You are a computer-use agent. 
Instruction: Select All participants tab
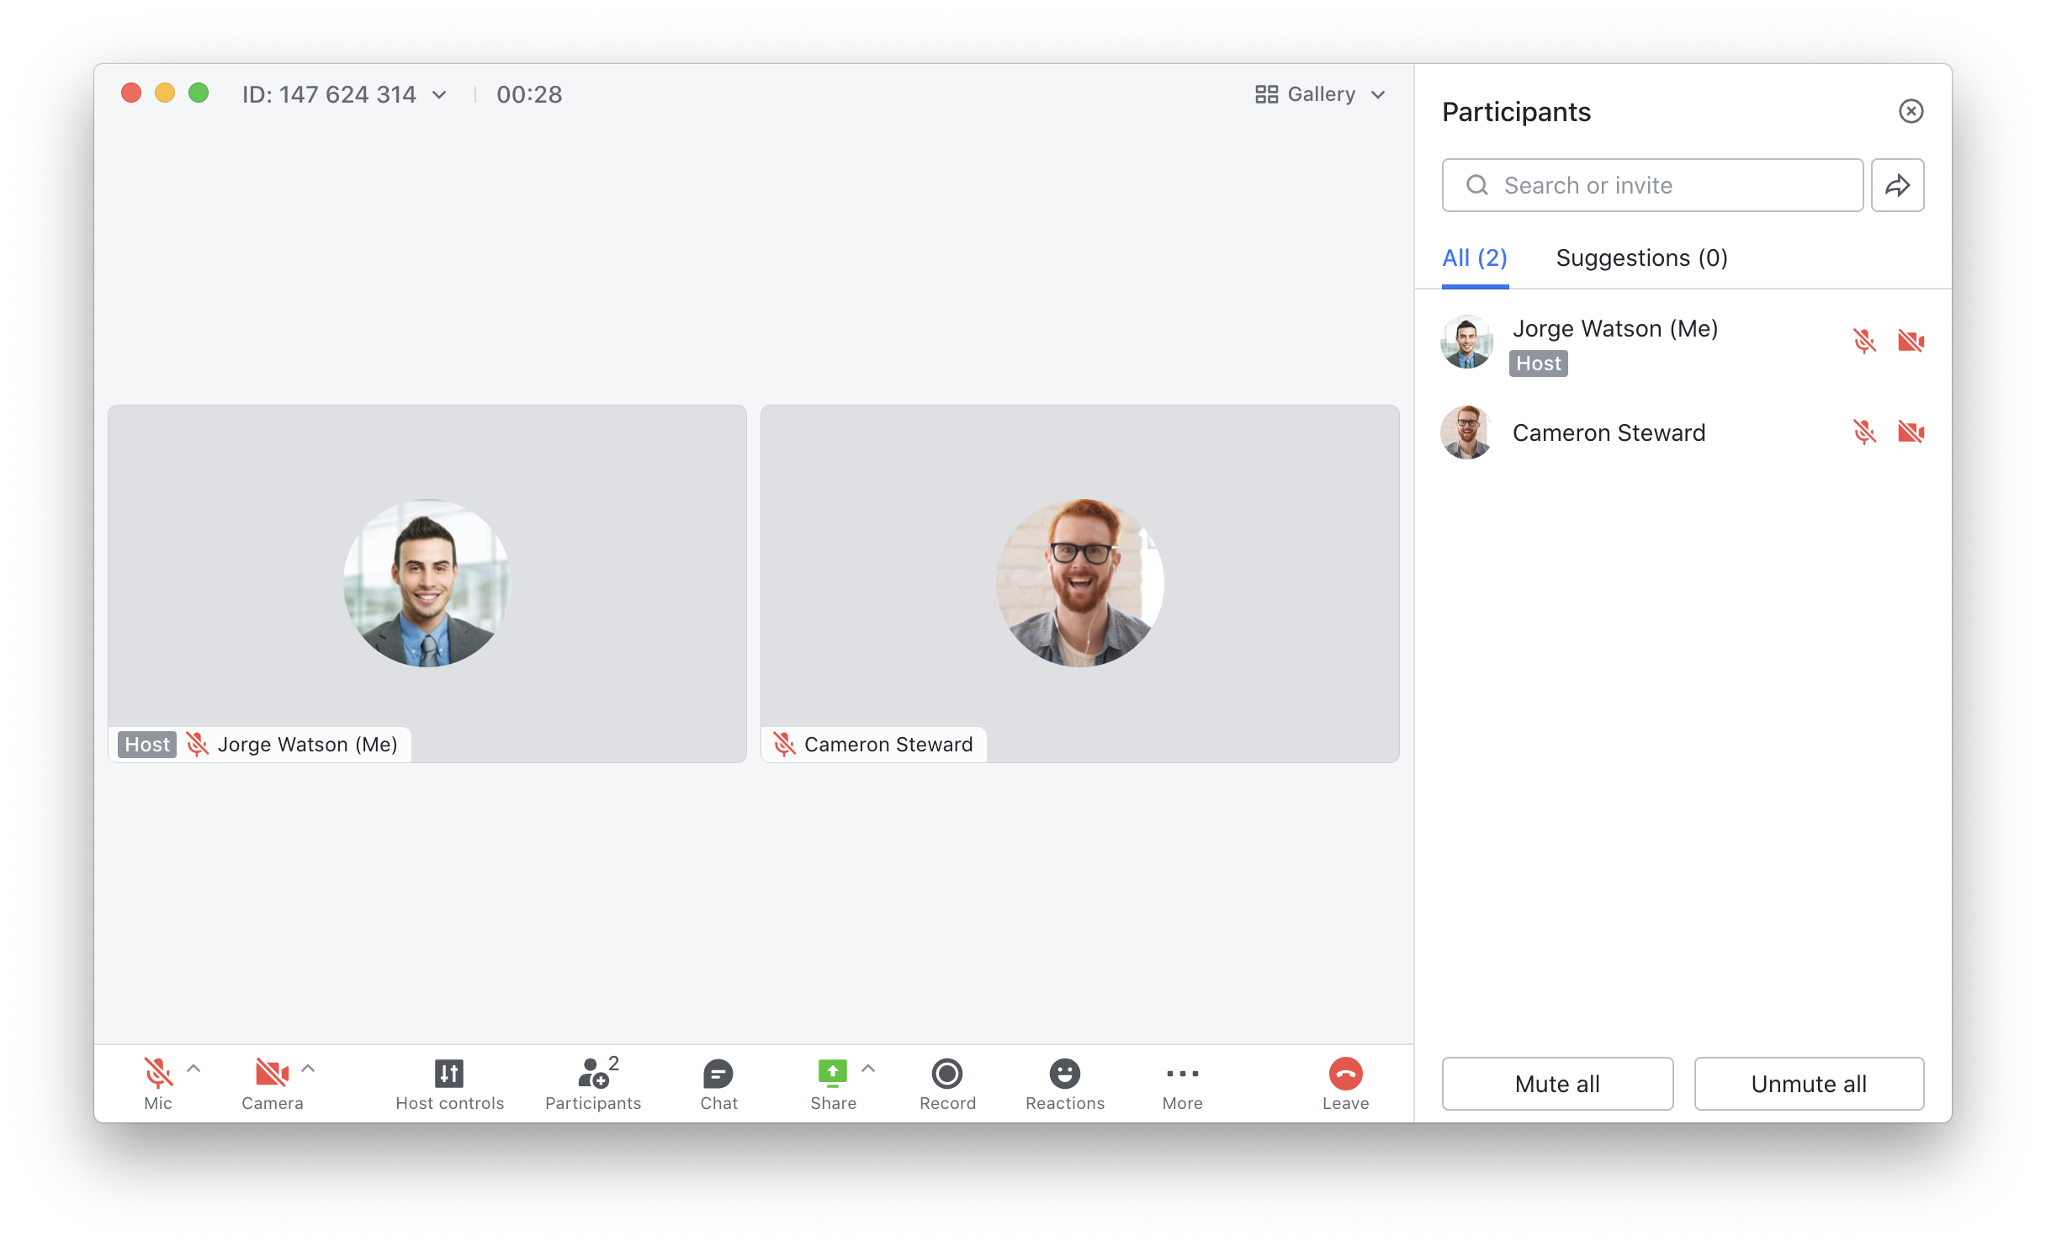(x=1475, y=257)
